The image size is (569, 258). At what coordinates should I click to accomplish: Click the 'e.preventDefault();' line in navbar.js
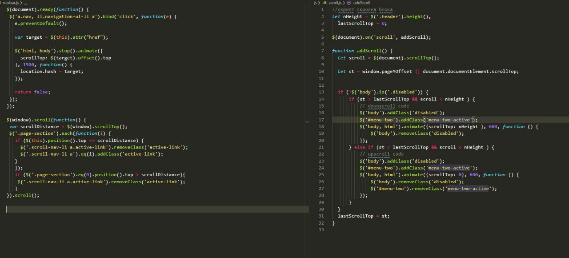pyautogui.click(x=41, y=24)
